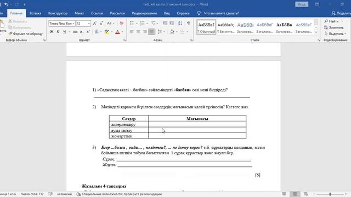Open font name dropdown Times New Roman

pyautogui.click(x=73, y=24)
